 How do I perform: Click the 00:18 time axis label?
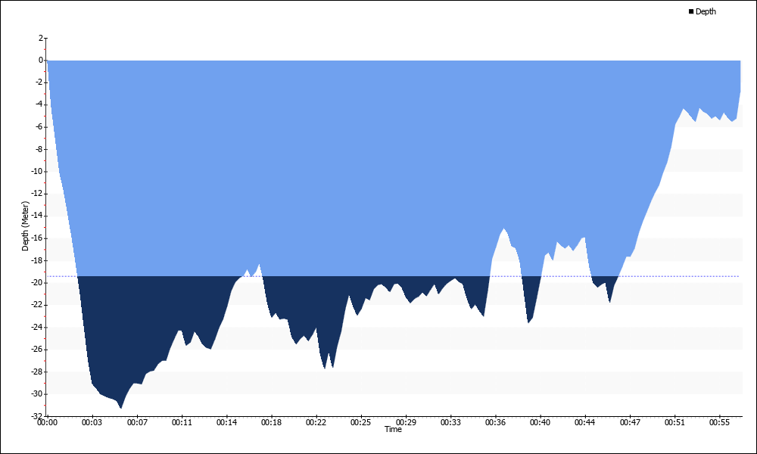coord(271,423)
